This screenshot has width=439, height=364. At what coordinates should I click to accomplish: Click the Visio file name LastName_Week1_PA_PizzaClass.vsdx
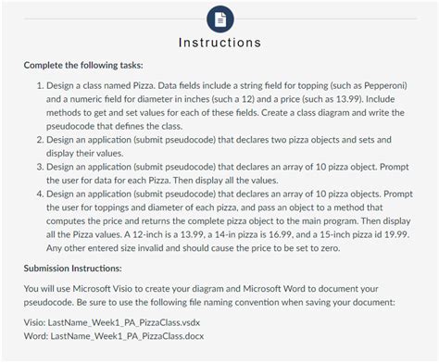[x=124, y=322]
